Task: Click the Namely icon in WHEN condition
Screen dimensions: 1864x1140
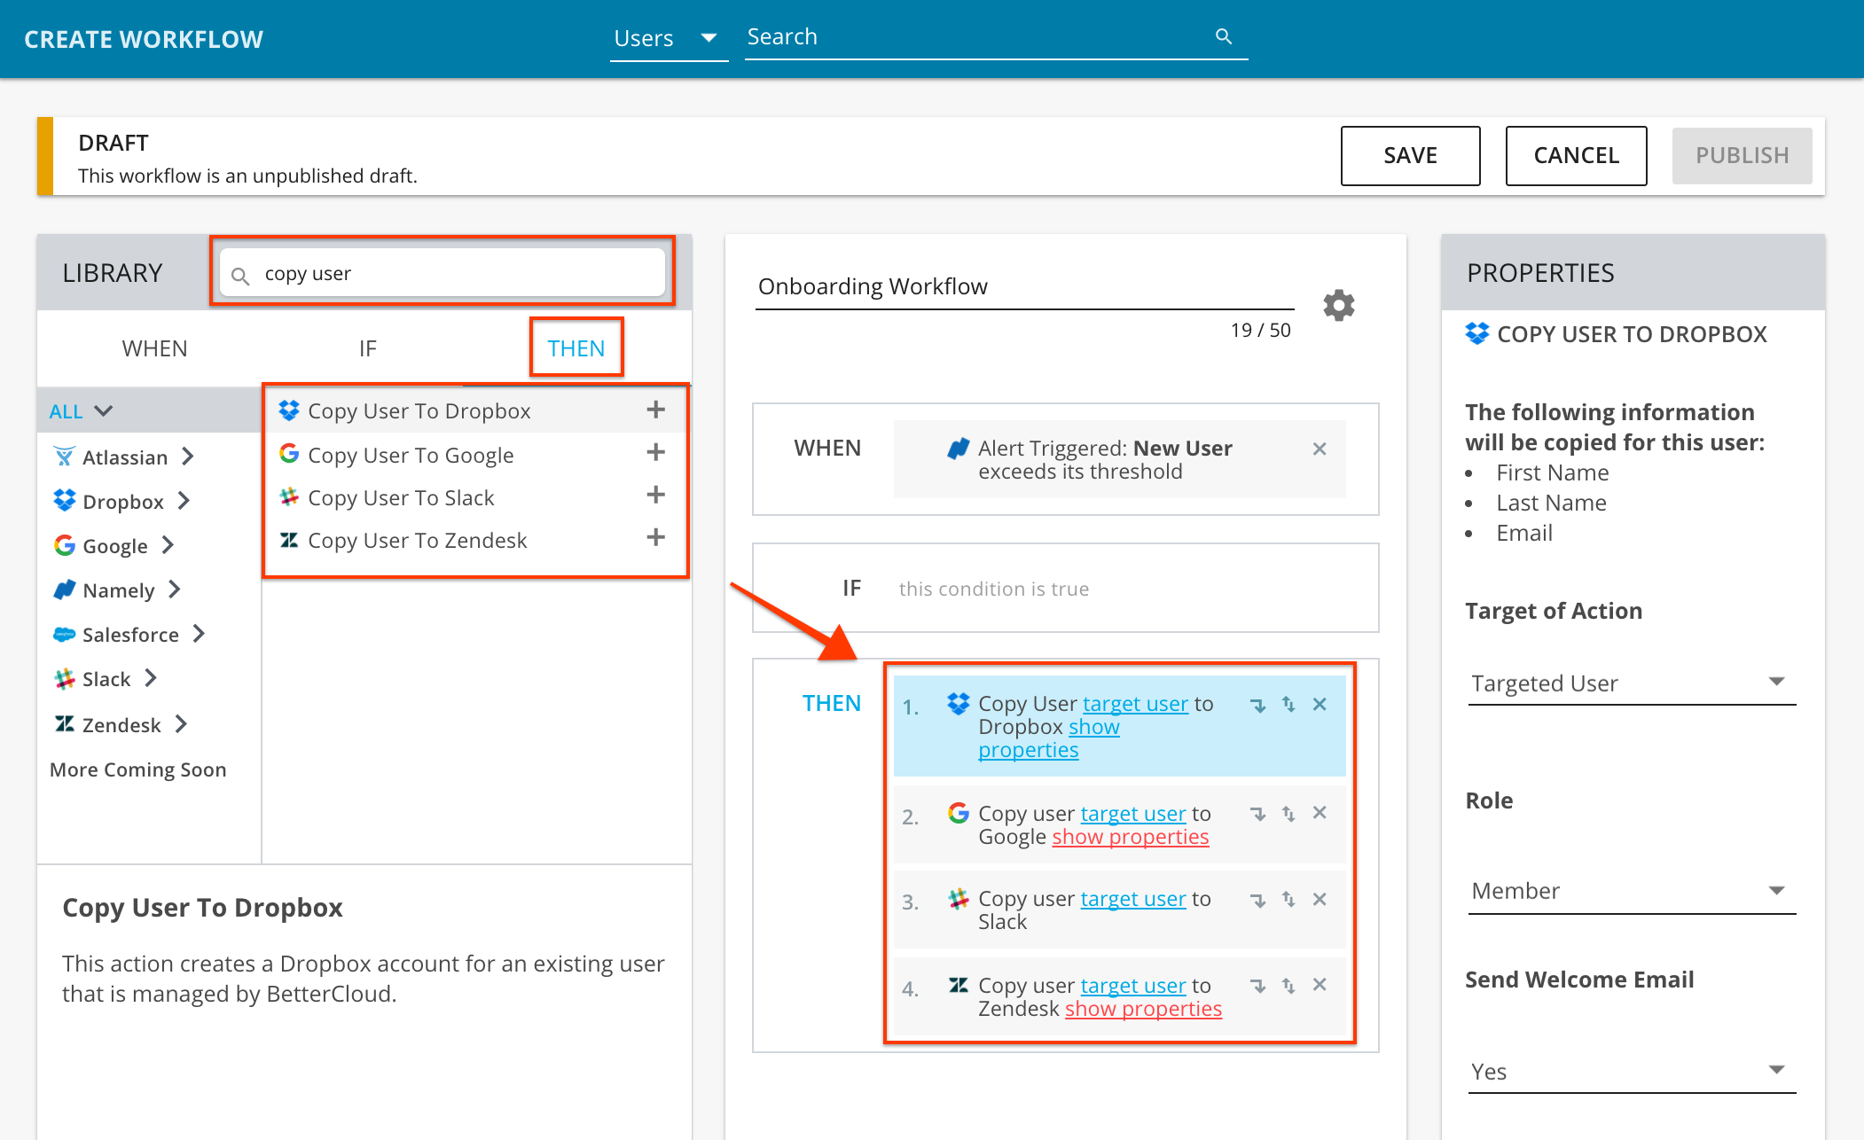Action: point(958,449)
